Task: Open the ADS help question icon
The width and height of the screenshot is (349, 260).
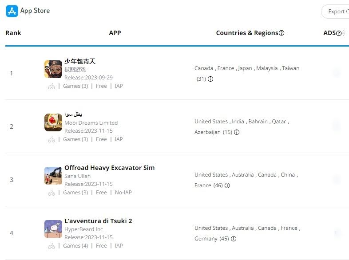Action: pyautogui.click(x=338, y=33)
